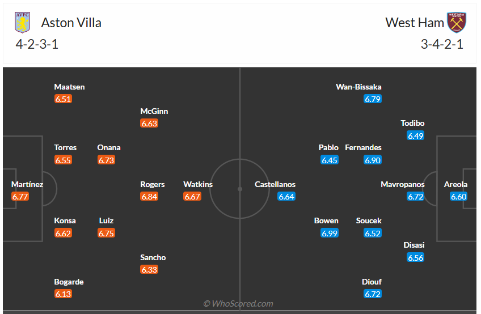Click Bogarde's 6.13 rating badge

click(63, 294)
